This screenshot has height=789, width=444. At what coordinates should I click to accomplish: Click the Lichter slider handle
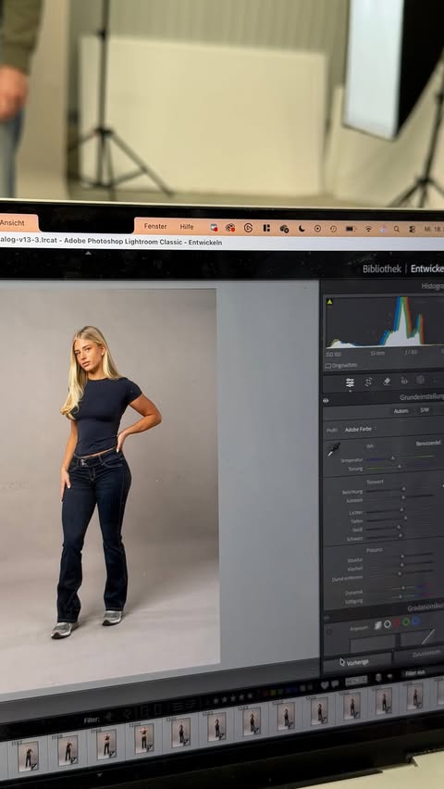401,510
